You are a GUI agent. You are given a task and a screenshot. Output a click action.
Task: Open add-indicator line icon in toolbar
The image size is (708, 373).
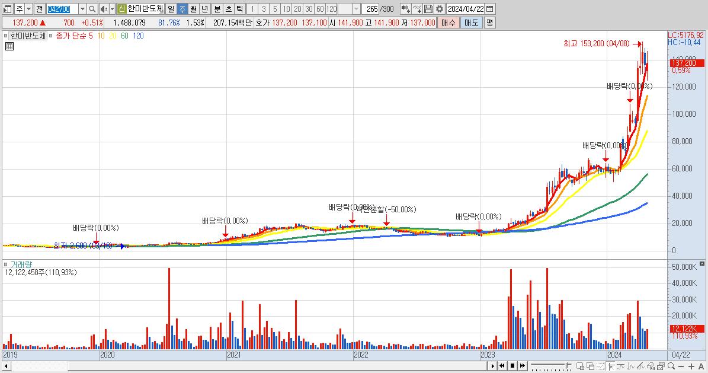coord(417,9)
